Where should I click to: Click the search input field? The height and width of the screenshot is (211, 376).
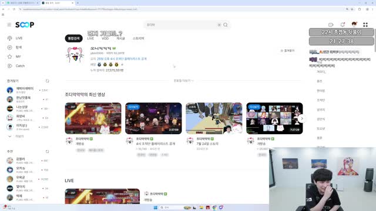pyautogui.click(x=181, y=25)
